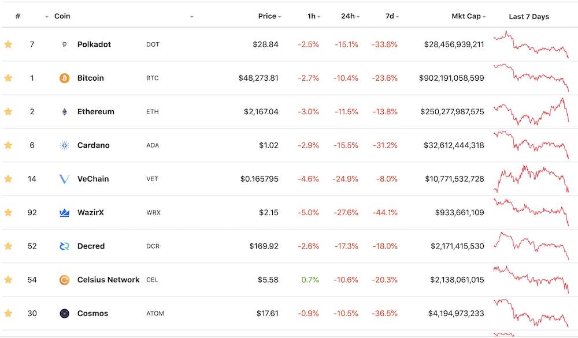Toggle the Decred favorite star
The width and height of the screenshot is (578, 338).
(x=8, y=246)
